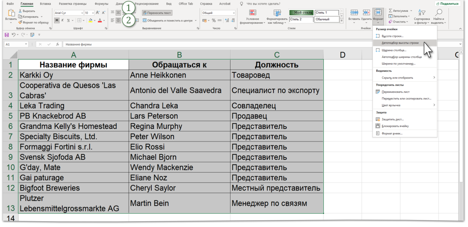468x227 pixels.
Task: Toggle bold Ж formatting button
Action: click(57, 20)
